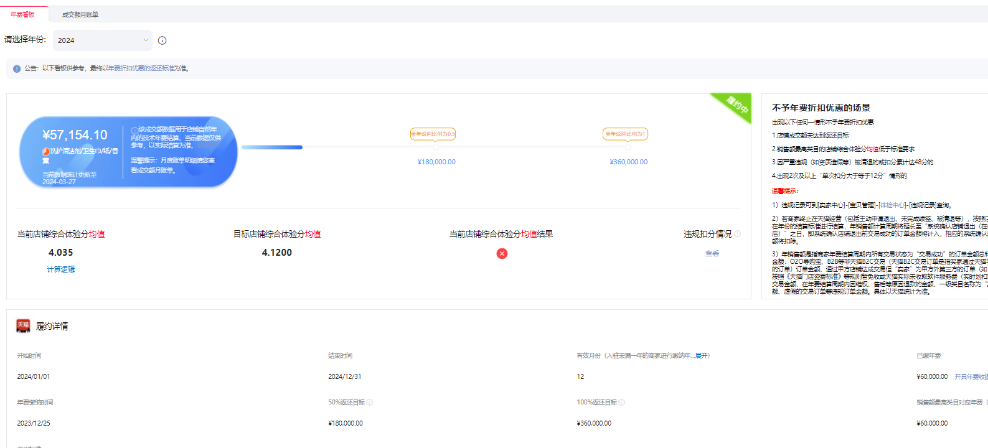The image size is (988, 448).
Task: Switch to the 年费看板 tab
Action: pos(22,14)
